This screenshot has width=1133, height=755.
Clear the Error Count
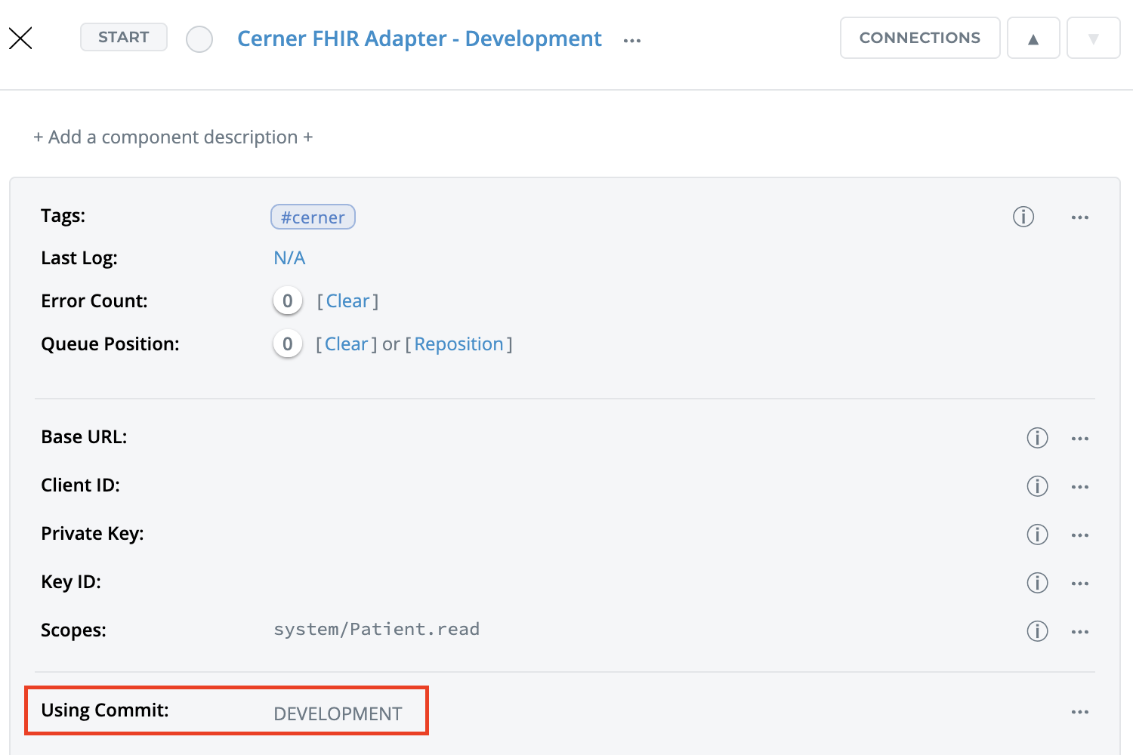347,301
